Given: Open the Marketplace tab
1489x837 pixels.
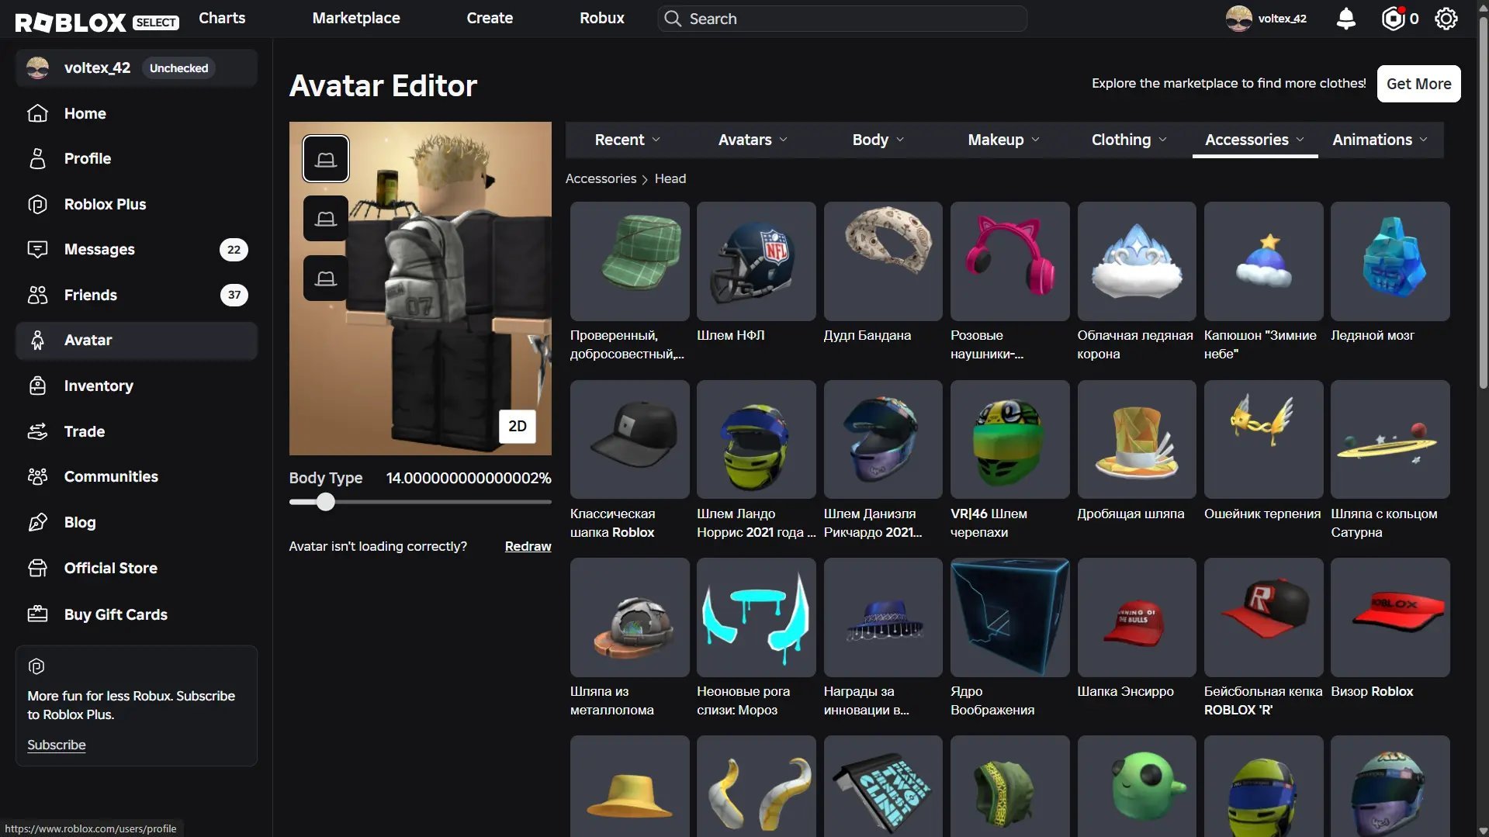Looking at the screenshot, I should (356, 18).
